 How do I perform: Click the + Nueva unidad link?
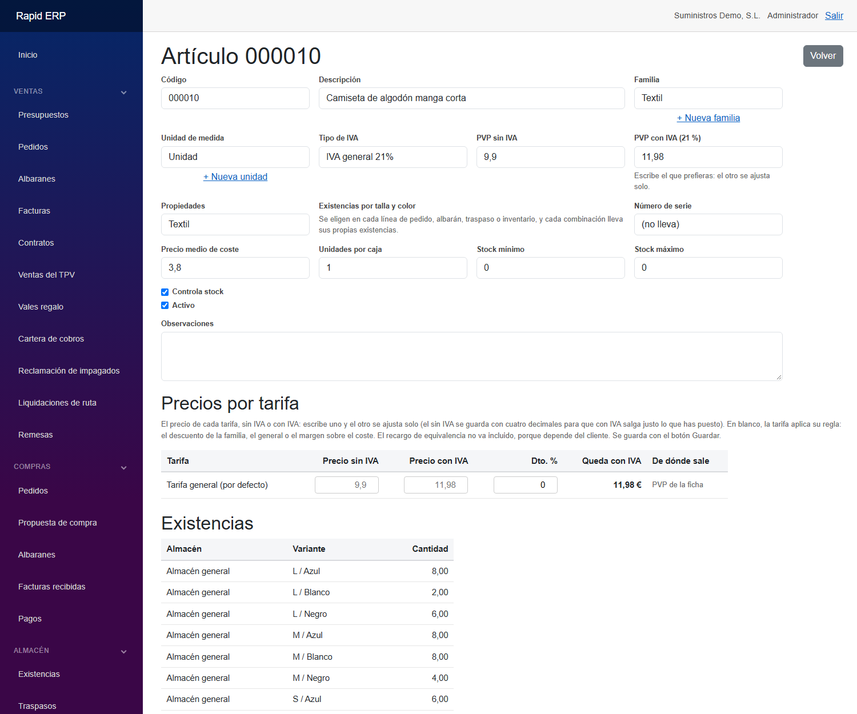tap(235, 177)
